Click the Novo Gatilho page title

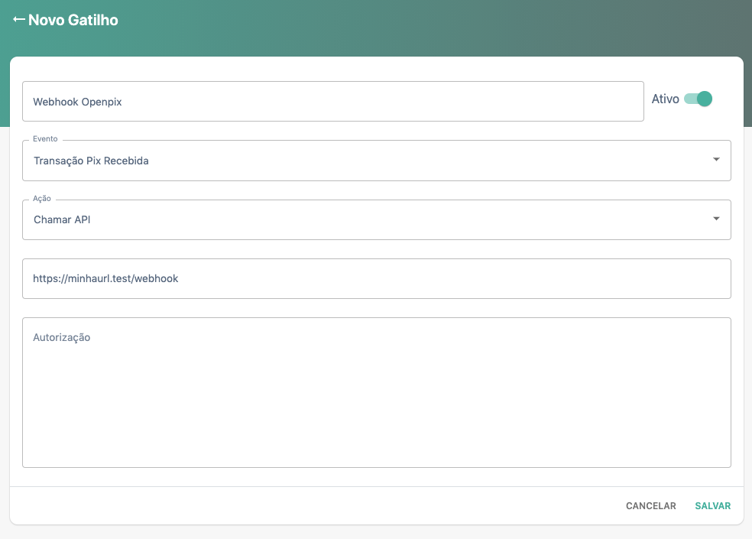point(73,21)
